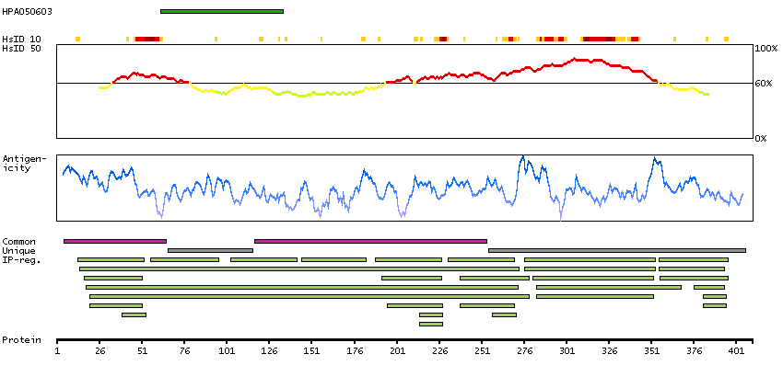Select the leftmost magenta Common region bar
783x377 pixels.
[115, 241]
